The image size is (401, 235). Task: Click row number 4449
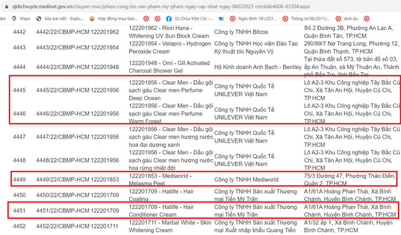(x=19, y=180)
